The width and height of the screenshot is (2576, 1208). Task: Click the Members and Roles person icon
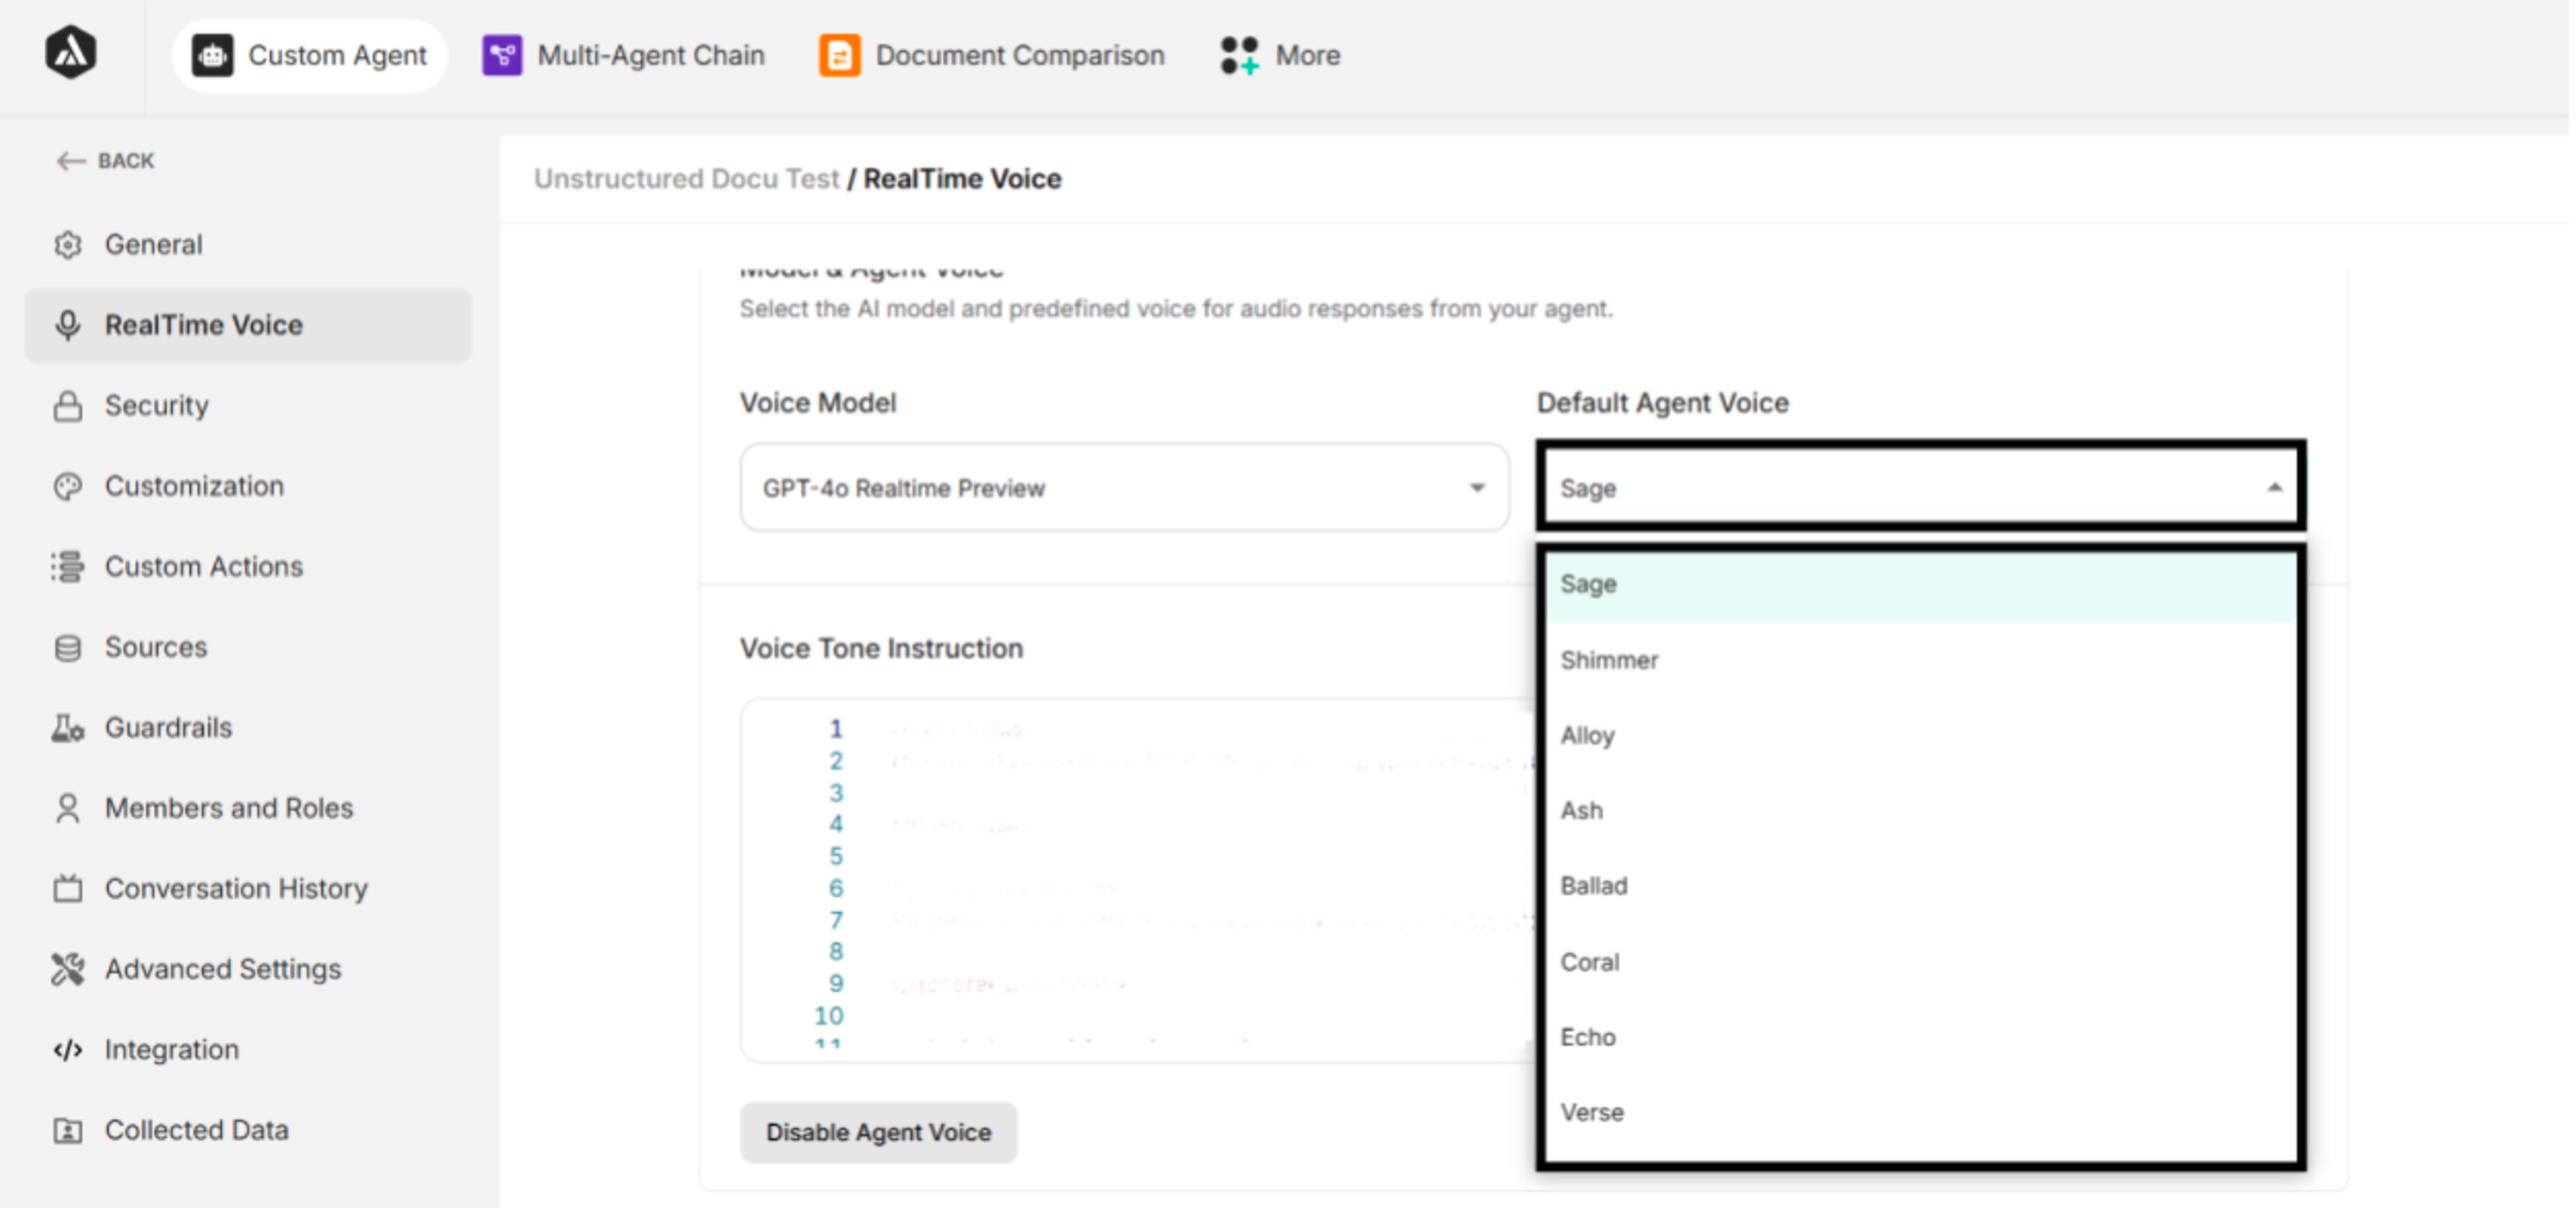[67, 807]
